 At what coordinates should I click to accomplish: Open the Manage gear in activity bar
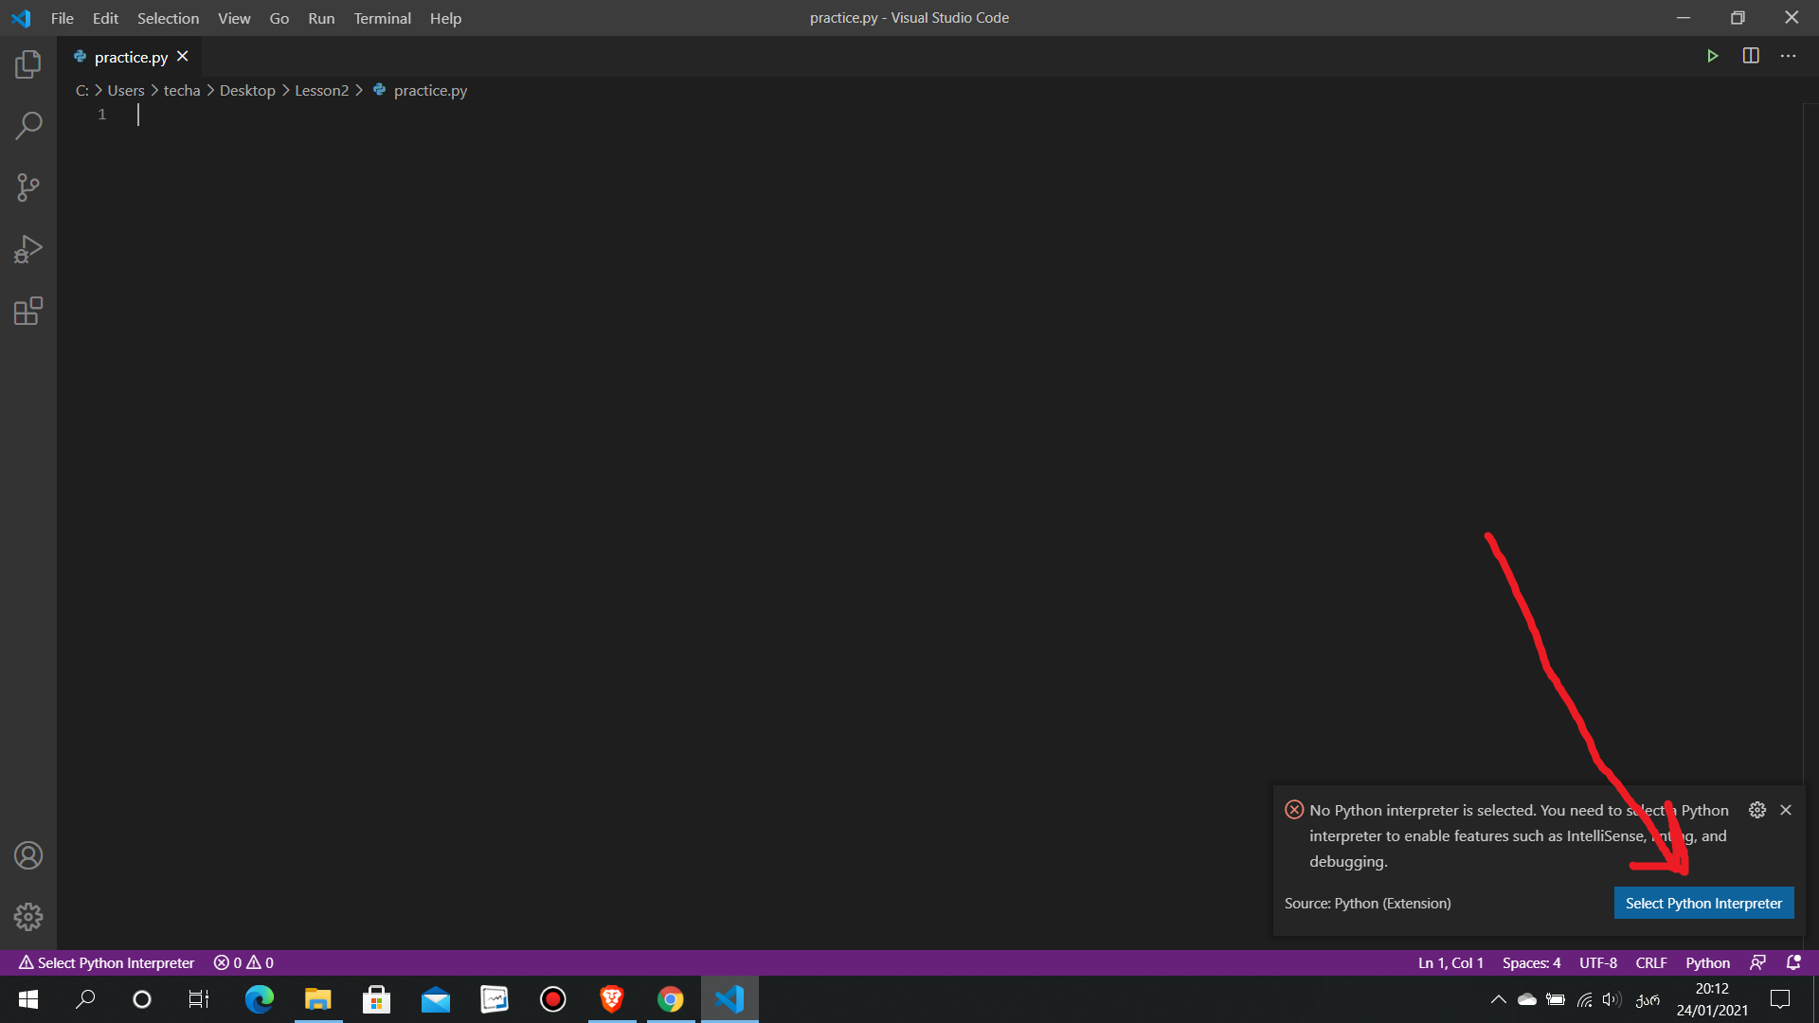click(x=28, y=916)
